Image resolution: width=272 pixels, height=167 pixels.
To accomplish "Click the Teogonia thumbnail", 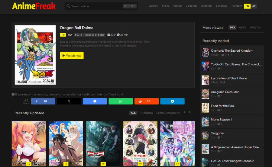I will point(205,135).
